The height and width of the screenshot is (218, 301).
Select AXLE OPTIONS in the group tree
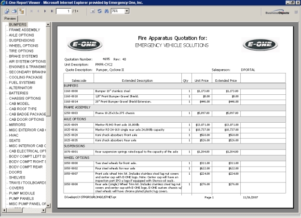pos(22,35)
